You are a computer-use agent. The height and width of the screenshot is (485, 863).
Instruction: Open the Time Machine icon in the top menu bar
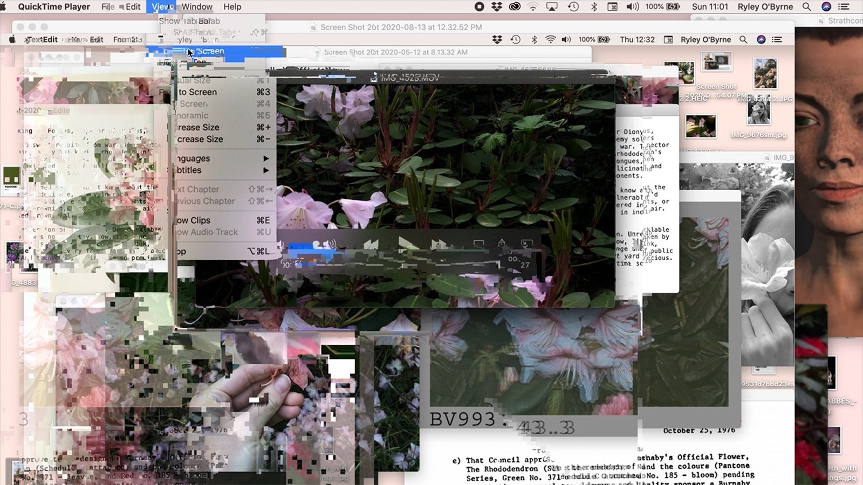tap(573, 6)
